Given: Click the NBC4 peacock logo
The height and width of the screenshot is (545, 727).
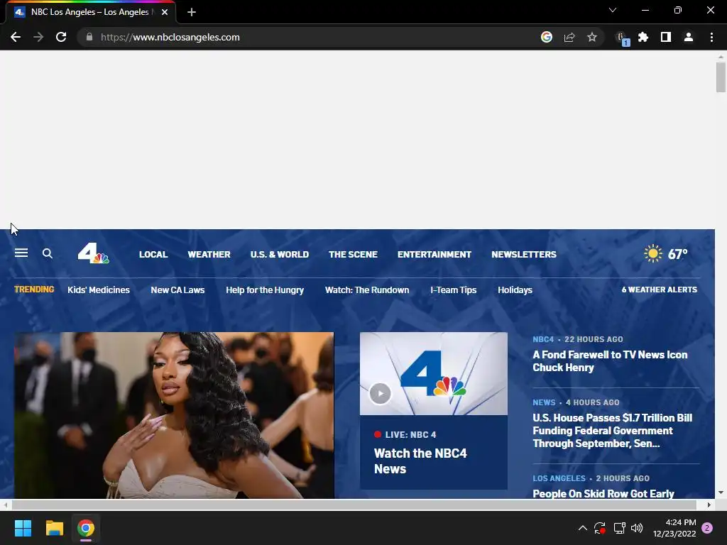Looking at the screenshot, I should [x=93, y=253].
